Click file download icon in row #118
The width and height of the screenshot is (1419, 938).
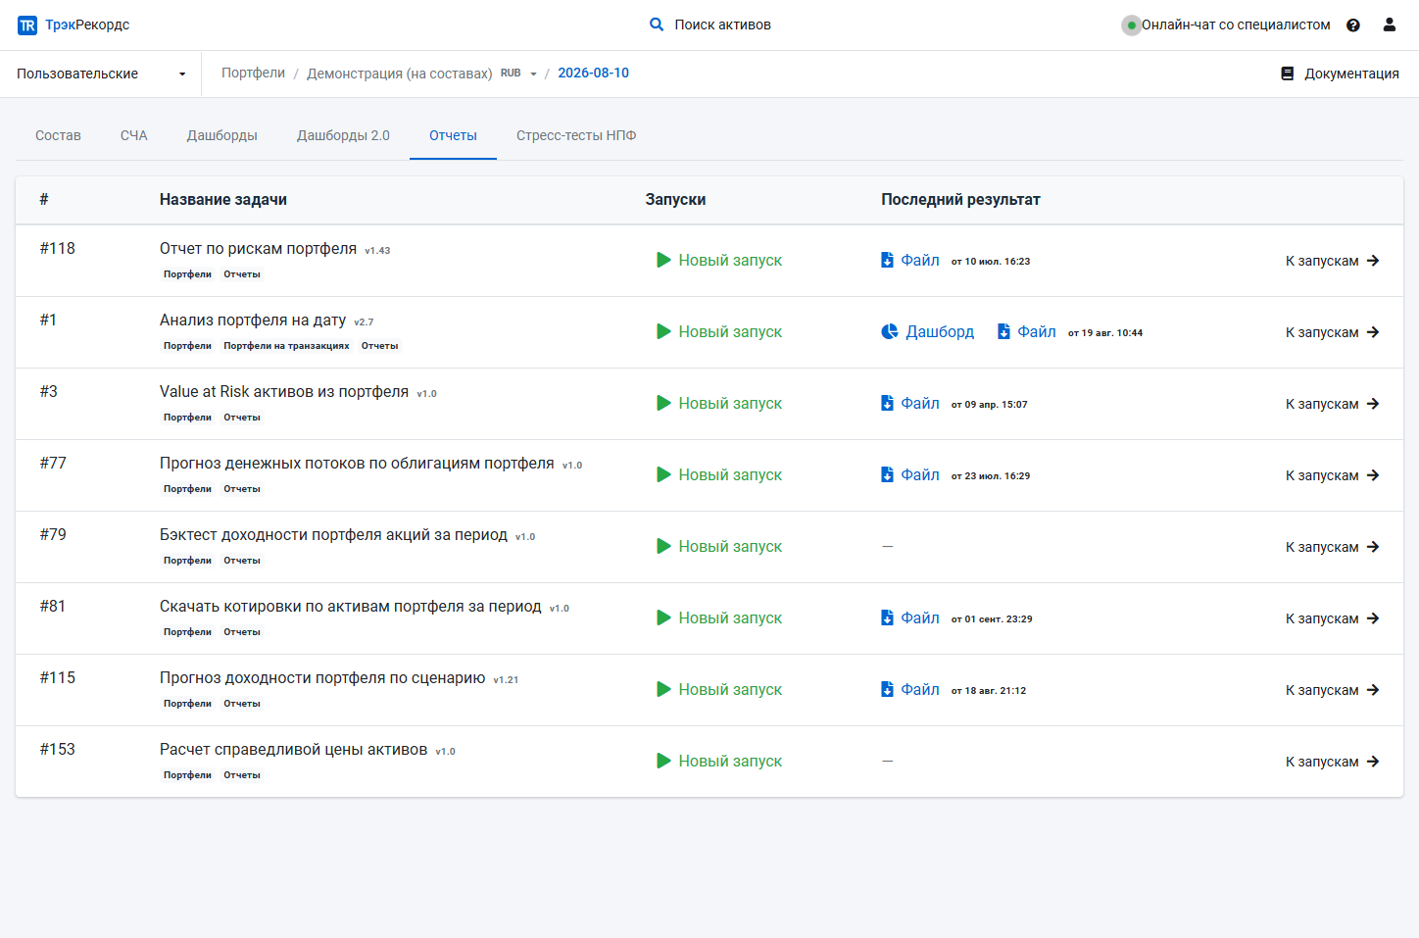(887, 260)
